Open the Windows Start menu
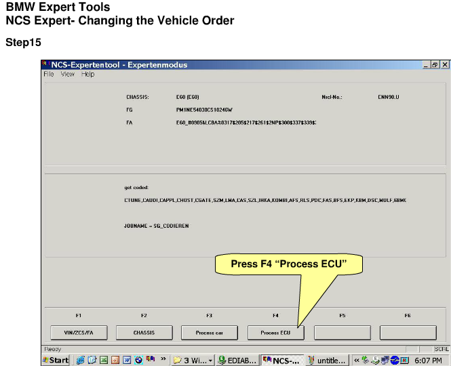The height and width of the screenshot is (366, 451). 56,360
